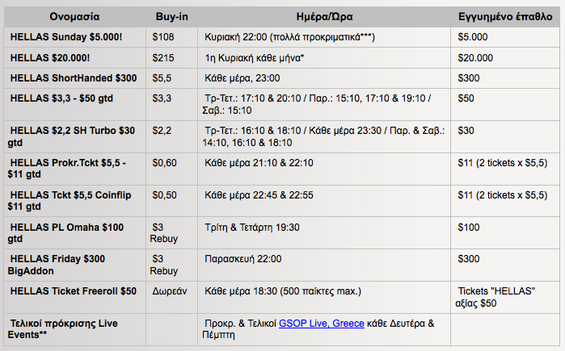Click the $20.000 guaranteed prize cell
Image resolution: width=565 pixels, height=351 pixels.
click(475, 58)
